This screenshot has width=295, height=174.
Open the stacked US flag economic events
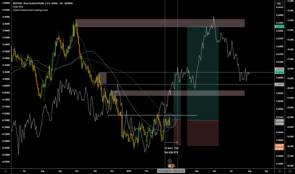tap(171, 166)
